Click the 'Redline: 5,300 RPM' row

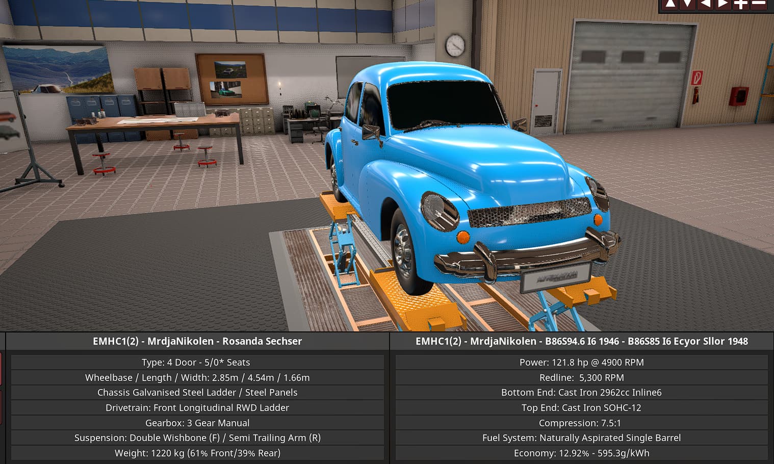click(x=582, y=378)
